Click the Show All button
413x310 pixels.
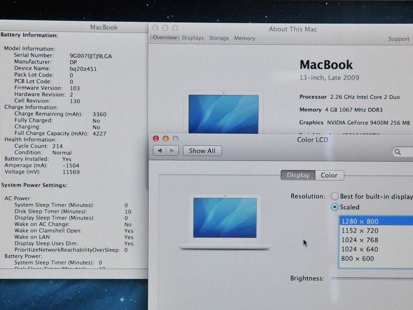[202, 151]
